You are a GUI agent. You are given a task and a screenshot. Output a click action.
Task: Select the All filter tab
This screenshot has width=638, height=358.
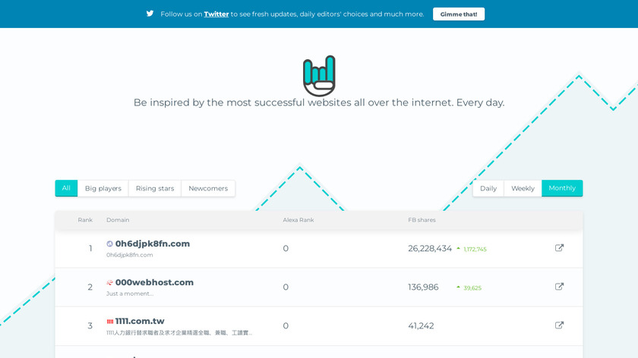coord(66,188)
